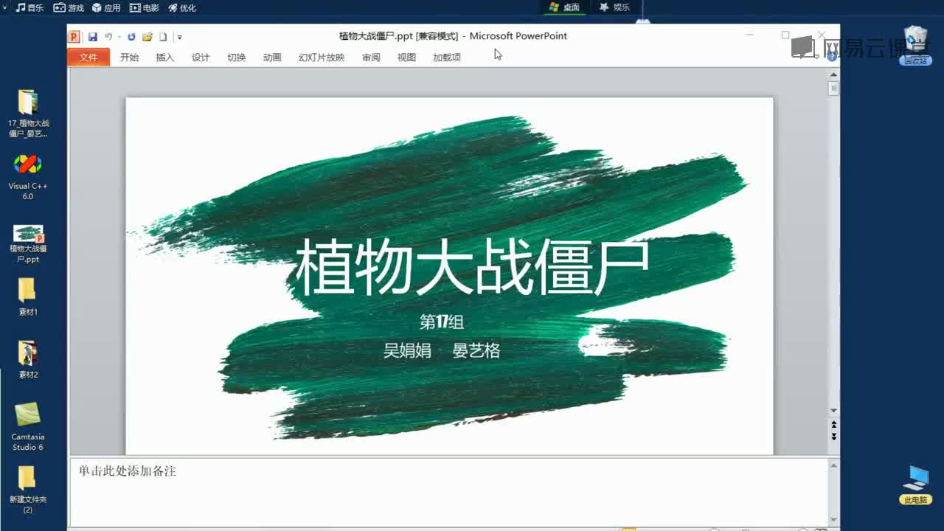The width and height of the screenshot is (944, 531).
Task: Select the 植物大战僵尸.ppt desktop file
Action: [28, 244]
